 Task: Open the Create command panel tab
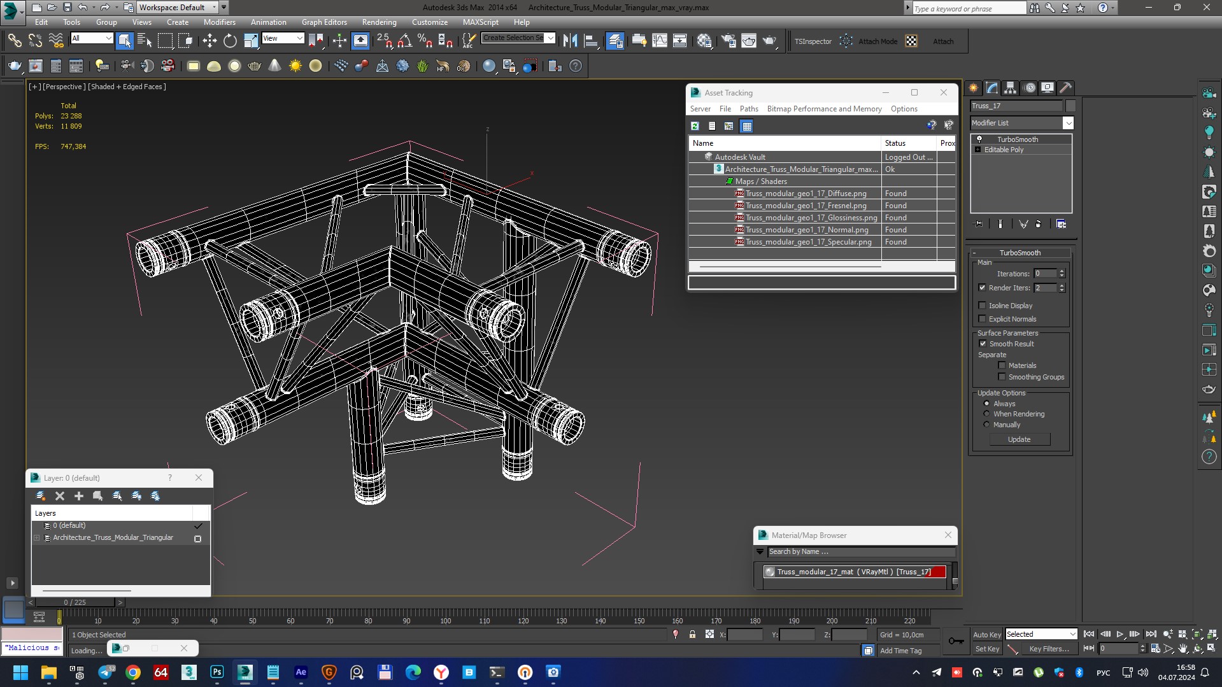coord(974,88)
